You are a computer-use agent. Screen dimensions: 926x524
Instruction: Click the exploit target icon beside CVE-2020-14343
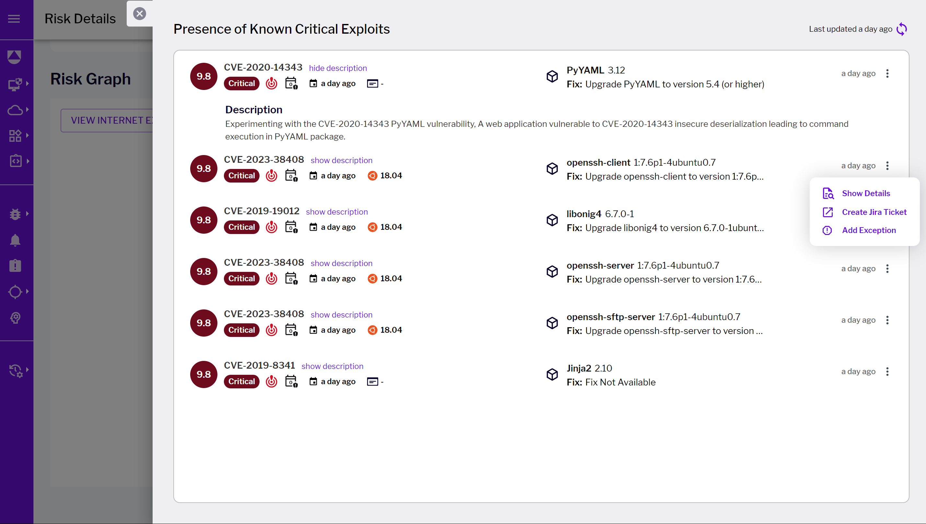tap(271, 83)
